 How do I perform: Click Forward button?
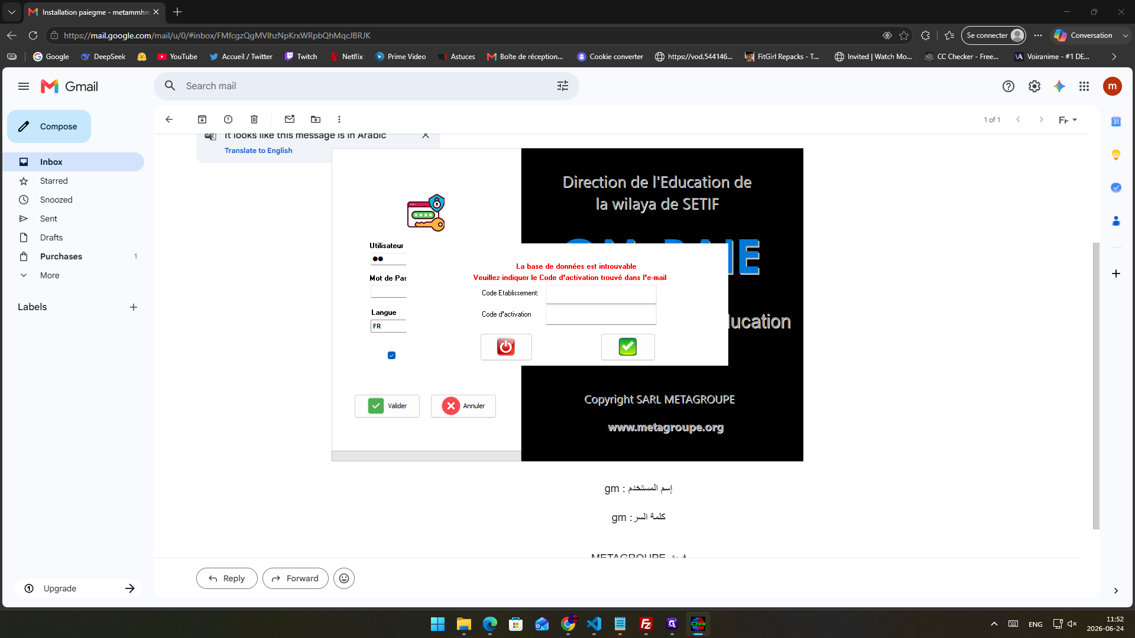[x=296, y=578]
